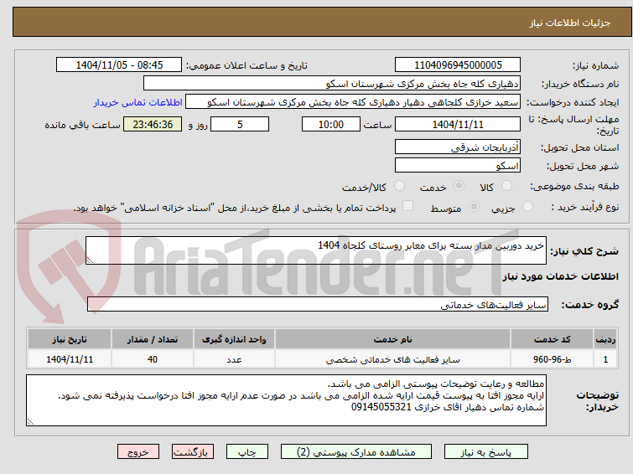The image size is (633, 474).
Task: Click the resize handle of description textbox
Action: (90, 260)
